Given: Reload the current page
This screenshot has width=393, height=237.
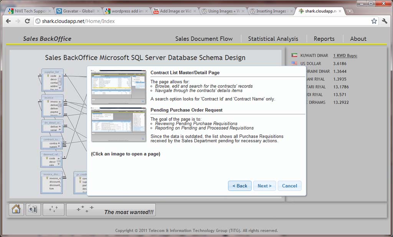Looking at the screenshot, I should tap(27, 21).
